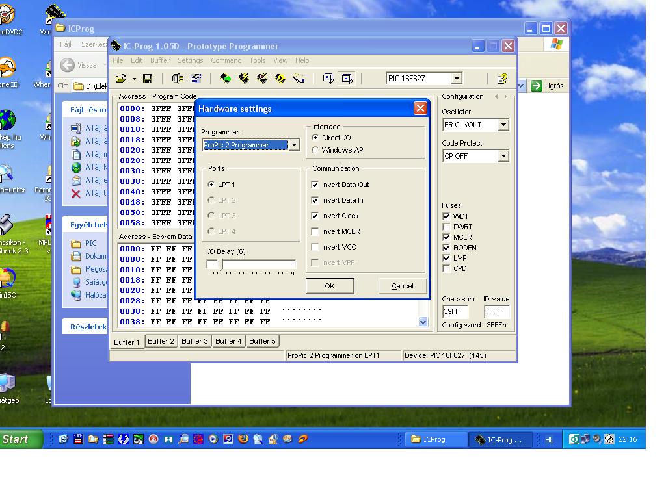Confirm hardware settings with OK
The width and height of the screenshot is (666, 499).
(x=330, y=286)
